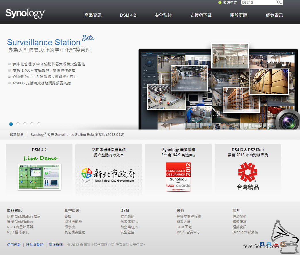Click the 關於群暉 link in bottom bar
The height and width of the screenshot is (255, 300).
click(x=56, y=245)
